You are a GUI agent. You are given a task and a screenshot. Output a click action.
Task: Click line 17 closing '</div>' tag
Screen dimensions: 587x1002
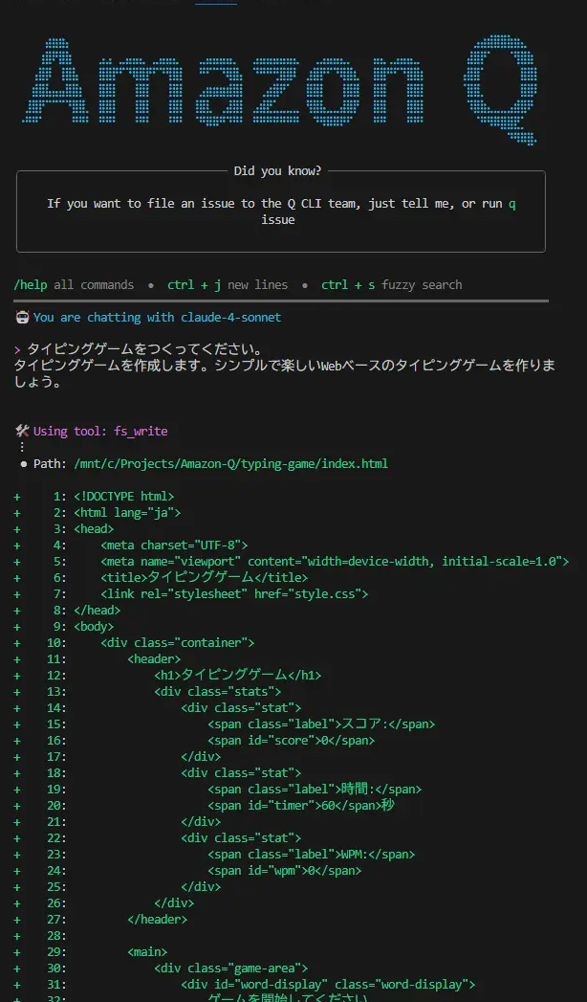click(x=201, y=757)
